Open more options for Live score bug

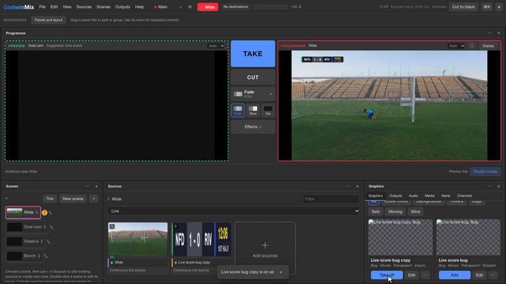point(493,275)
